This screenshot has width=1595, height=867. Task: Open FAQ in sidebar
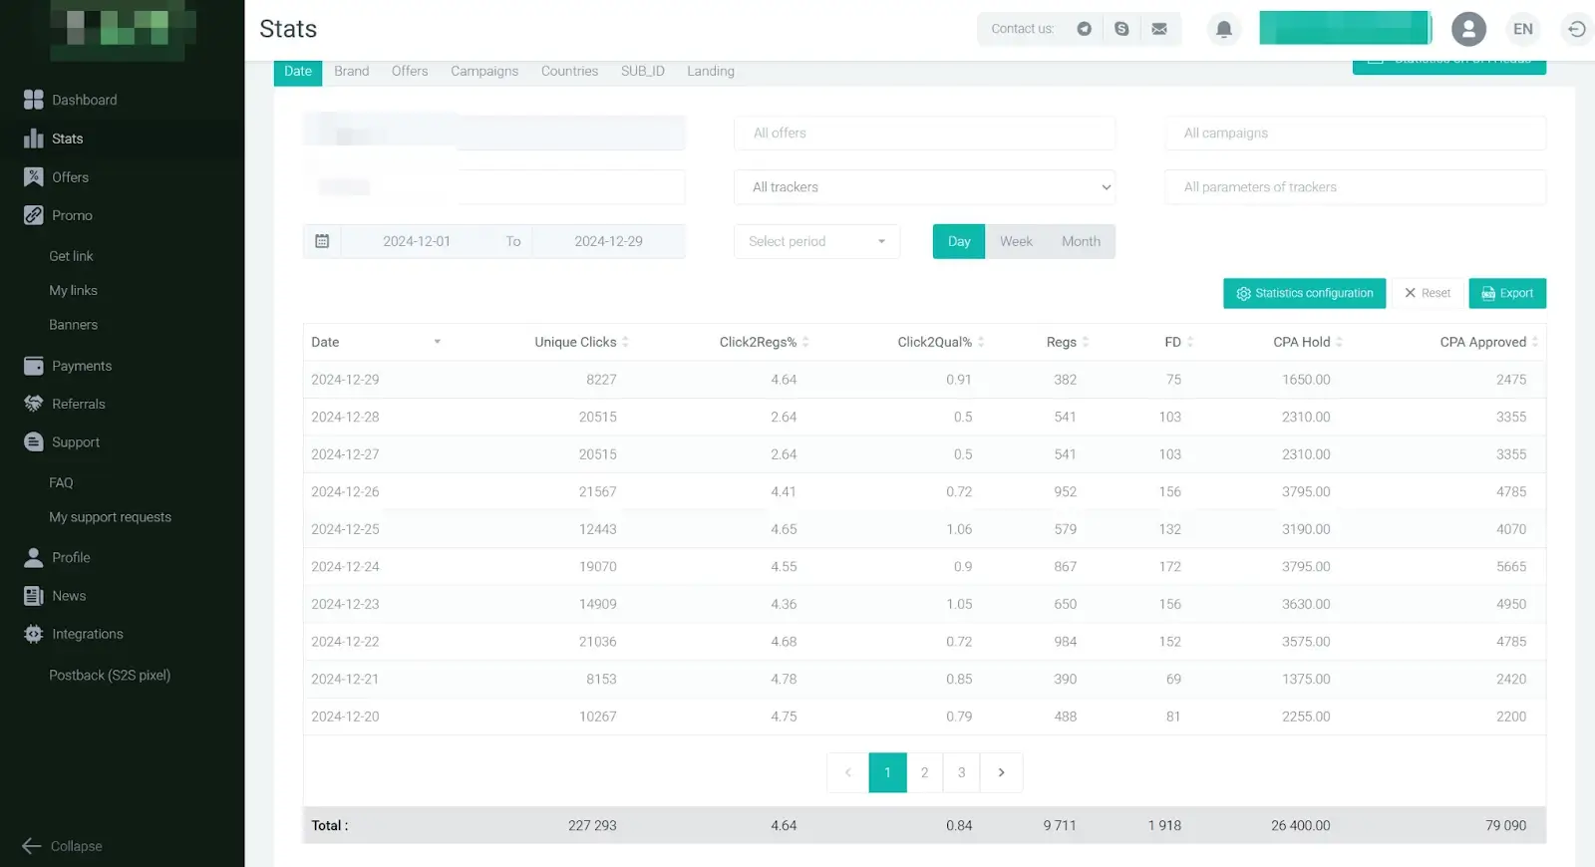pyautogui.click(x=61, y=482)
